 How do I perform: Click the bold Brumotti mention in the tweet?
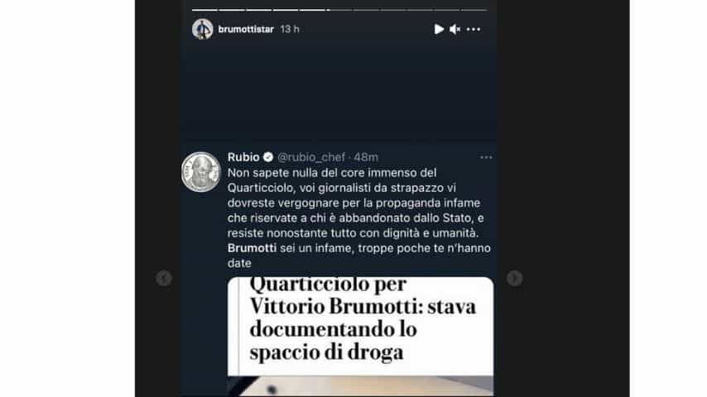(x=252, y=248)
